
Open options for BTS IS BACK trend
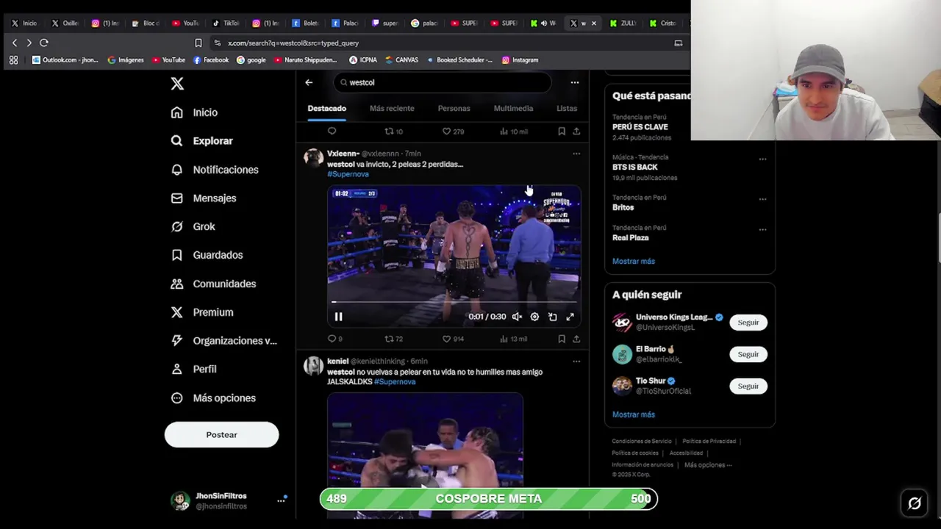click(x=762, y=159)
